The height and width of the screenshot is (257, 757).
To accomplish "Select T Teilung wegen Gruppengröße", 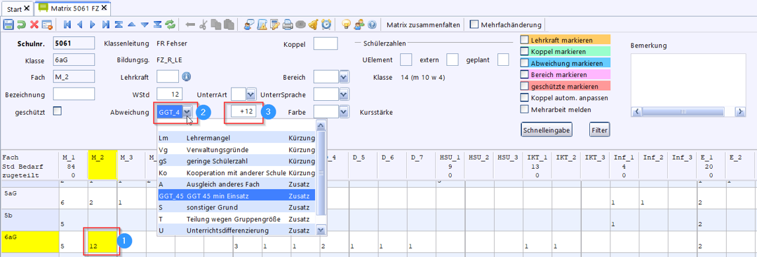I will click(x=236, y=219).
